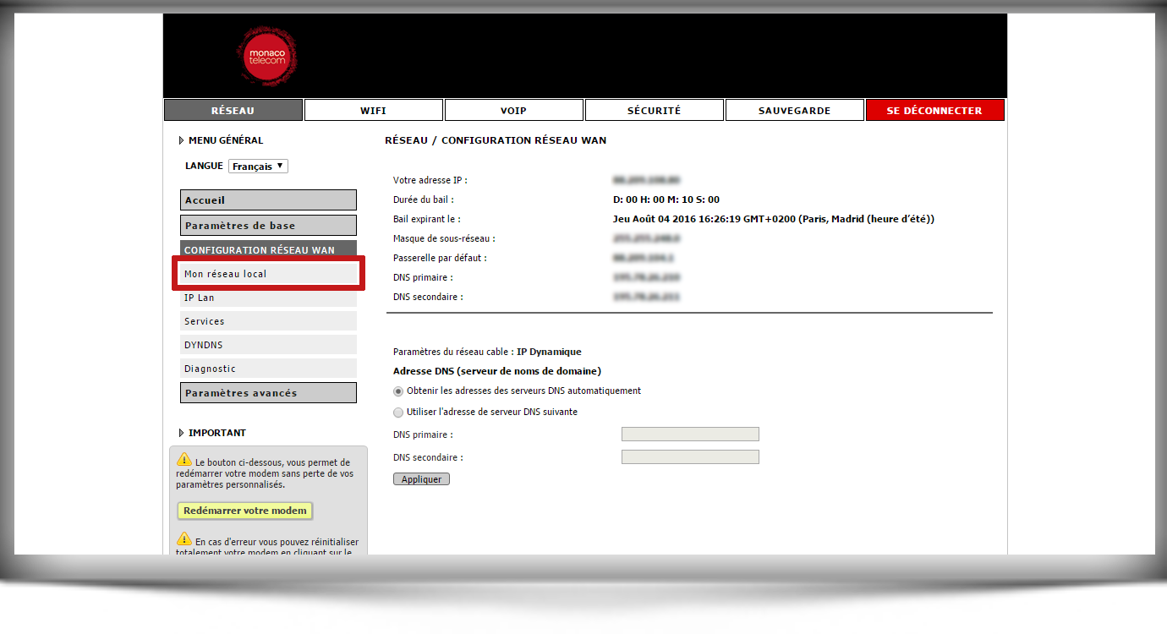Click the 'Votre adresse IP :' label
The image size is (1167, 634).
pyautogui.click(x=430, y=181)
